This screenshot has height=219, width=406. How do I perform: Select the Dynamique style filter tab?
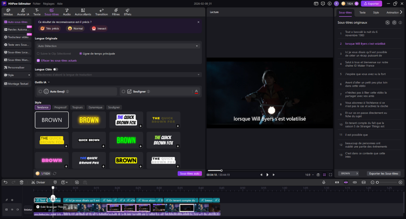pyautogui.click(x=95, y=107)
